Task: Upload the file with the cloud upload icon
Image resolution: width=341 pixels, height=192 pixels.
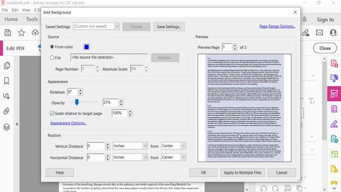Action: tap(35, 33)
